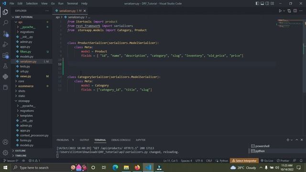Expand the ecommerce folder
The width and height of the screenshot is (306, 172).
[x=26, y=86]
